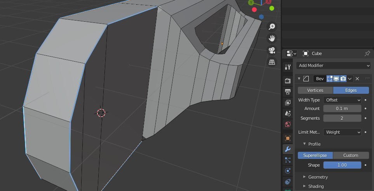Viewport: 374px width, 191px height.
Task: Open the World properties globe tab
Action: [x=288, y=124]
